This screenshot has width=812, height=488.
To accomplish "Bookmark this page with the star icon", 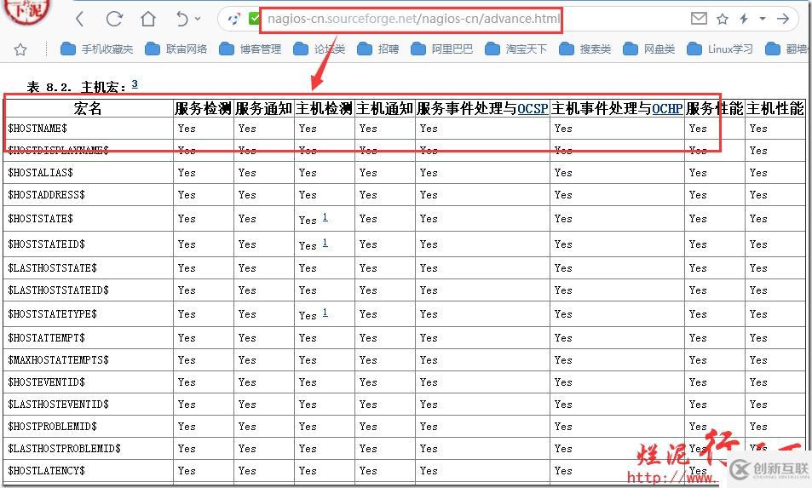I will pos(722,19).
